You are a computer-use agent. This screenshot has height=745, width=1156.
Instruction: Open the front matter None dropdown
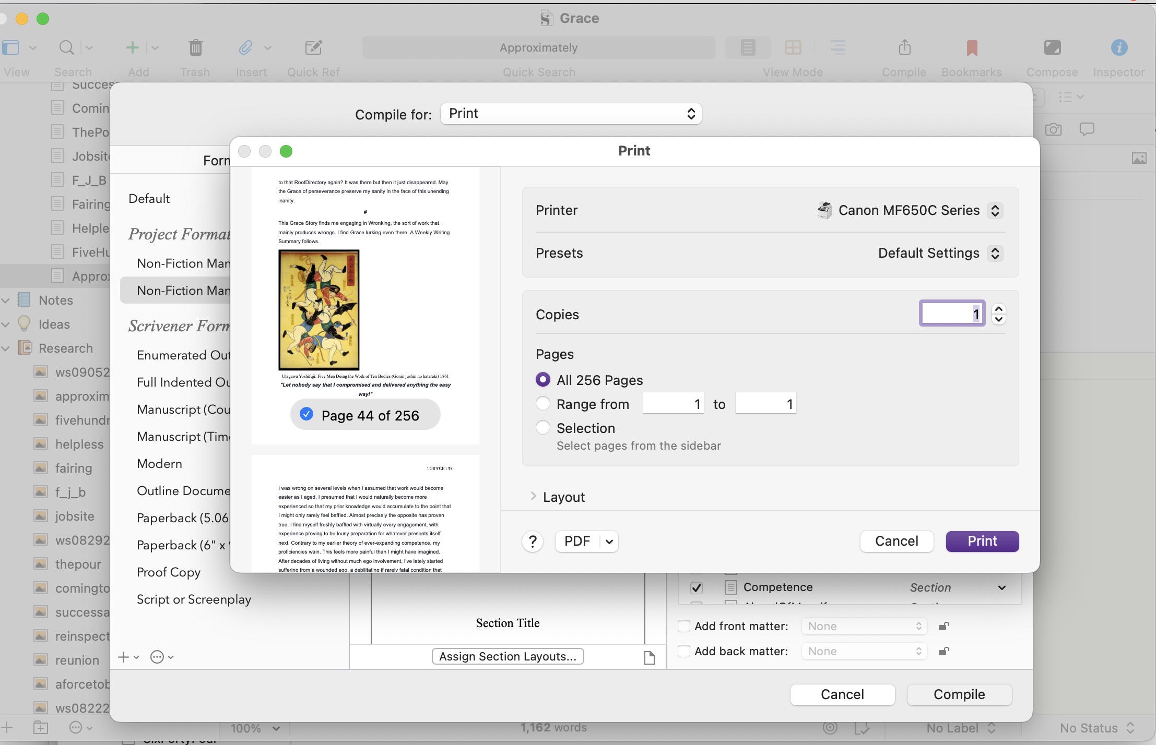864,626
